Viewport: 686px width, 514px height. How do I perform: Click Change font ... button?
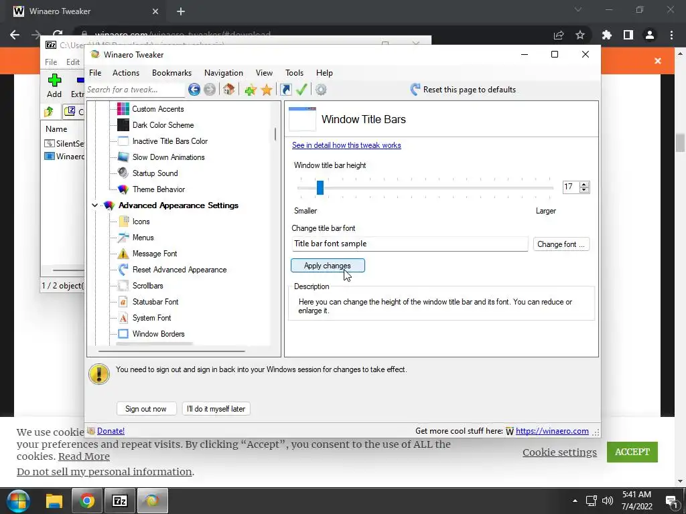click(561, 244)
